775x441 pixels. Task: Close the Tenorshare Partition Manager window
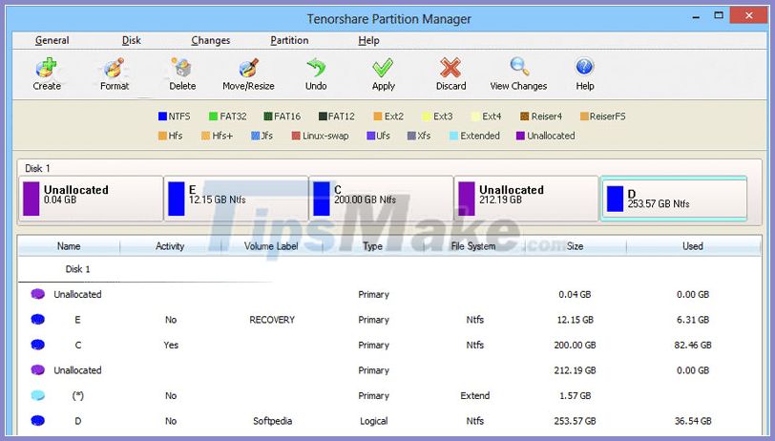click(749, 16)
